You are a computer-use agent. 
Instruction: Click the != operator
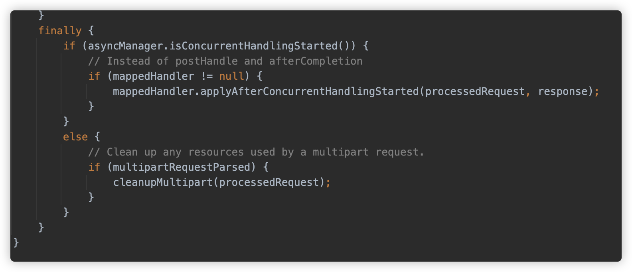(207, 76)
